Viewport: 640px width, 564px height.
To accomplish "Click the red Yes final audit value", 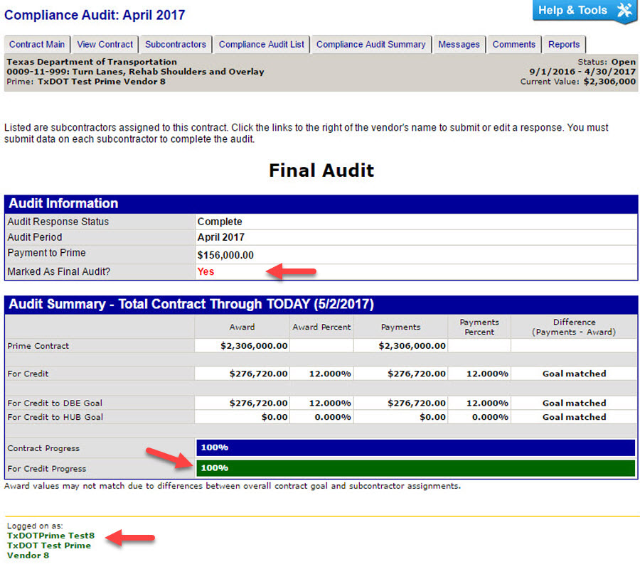I will click(206, 271).
